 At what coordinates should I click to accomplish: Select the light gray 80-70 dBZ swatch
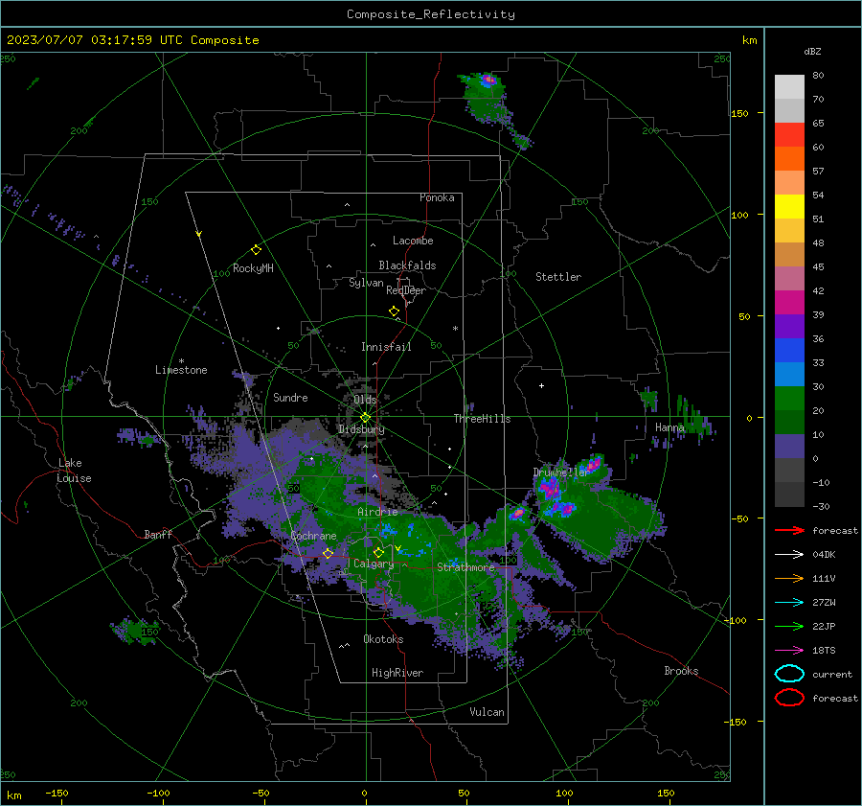coord(789,87)
